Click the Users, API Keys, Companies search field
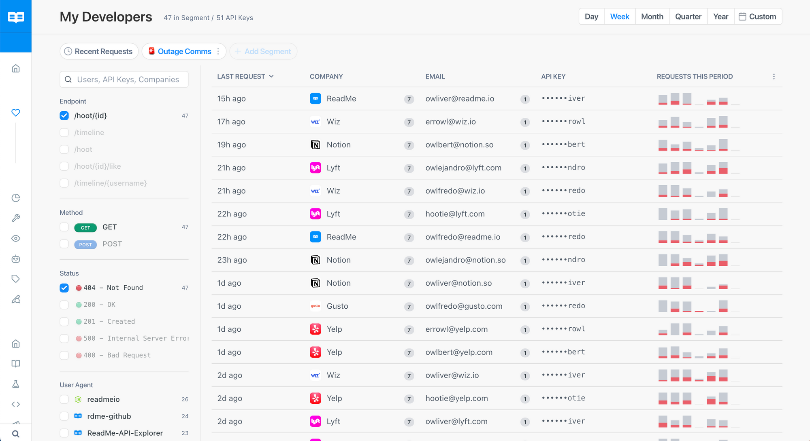Image resolution: width=810 pixels, height=441 pixels. tap(124, 79)
